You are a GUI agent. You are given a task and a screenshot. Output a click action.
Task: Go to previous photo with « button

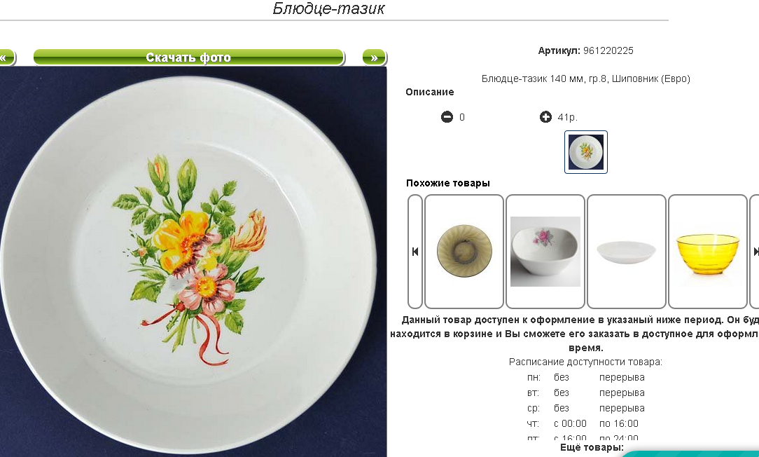pyautogui.click(x=7, y=57)
